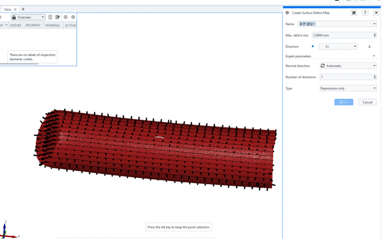Click the table page layout icon
382x239 pixels.
(x=50, y=17)
